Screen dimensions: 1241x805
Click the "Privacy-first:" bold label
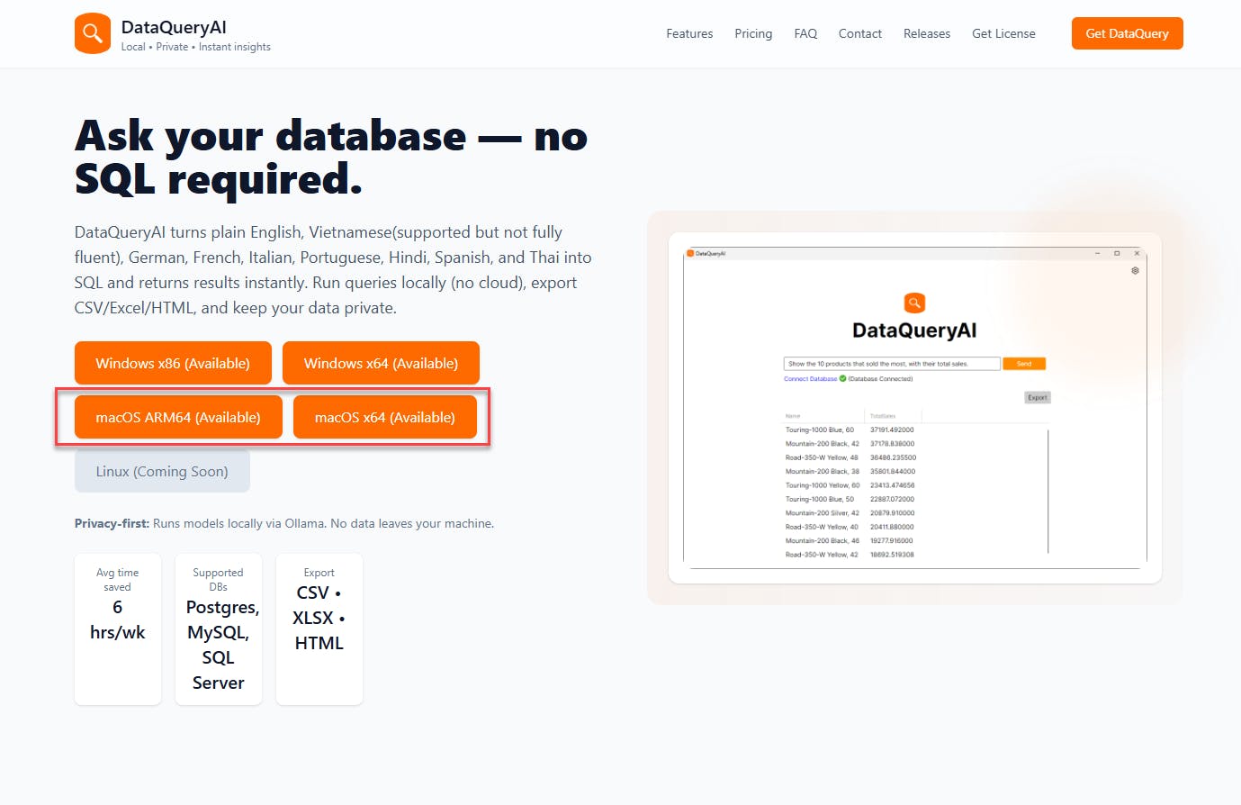pos(112,523)
